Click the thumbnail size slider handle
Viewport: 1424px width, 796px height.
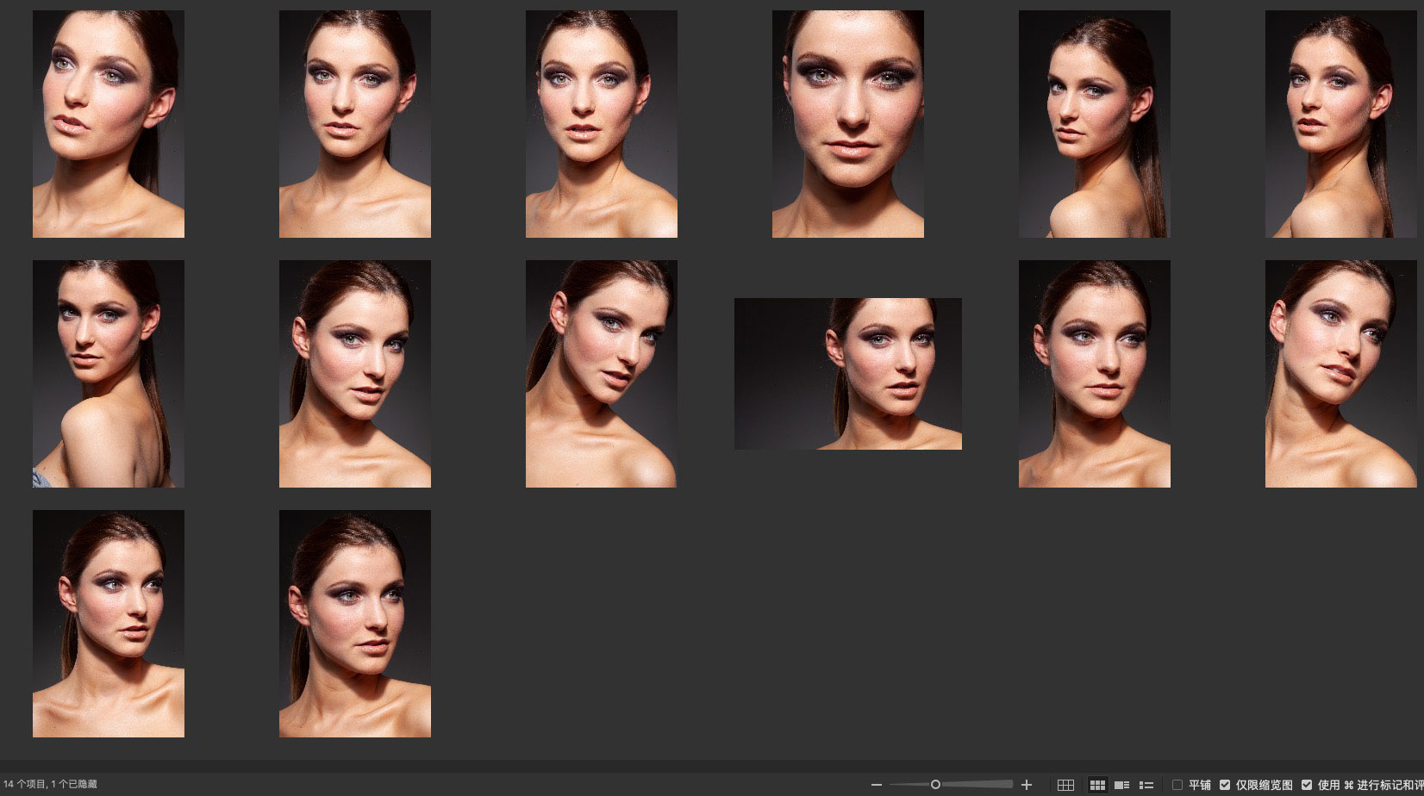[x=935, y=785]
